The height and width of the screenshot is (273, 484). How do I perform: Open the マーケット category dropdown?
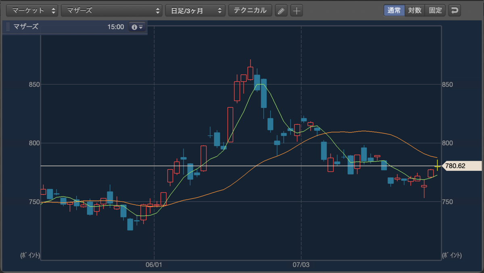(x=32, y=10)
